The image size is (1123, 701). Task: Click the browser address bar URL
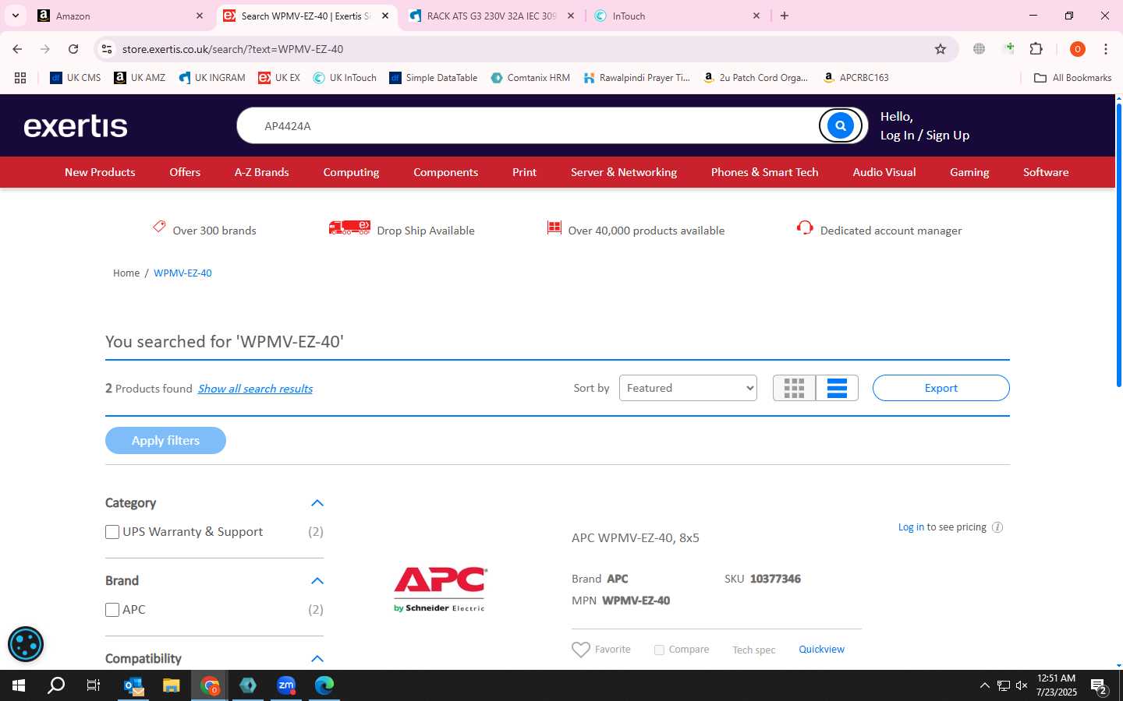tap(232, 49)
